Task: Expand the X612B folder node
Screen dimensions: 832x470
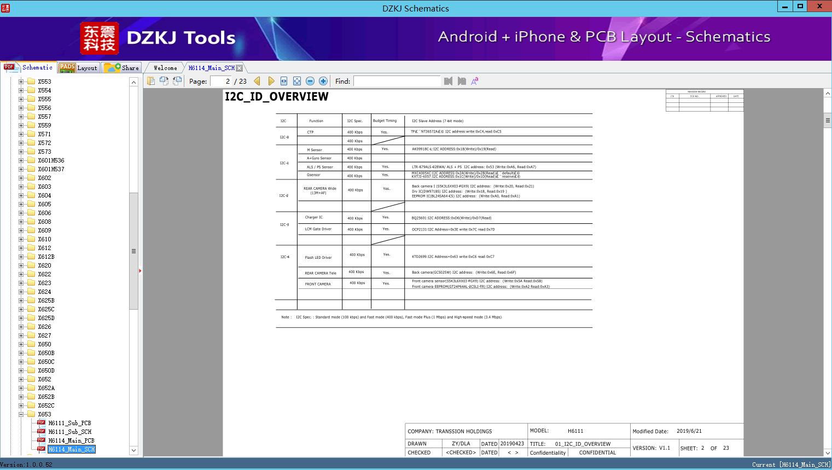Action: pos(21,257)
